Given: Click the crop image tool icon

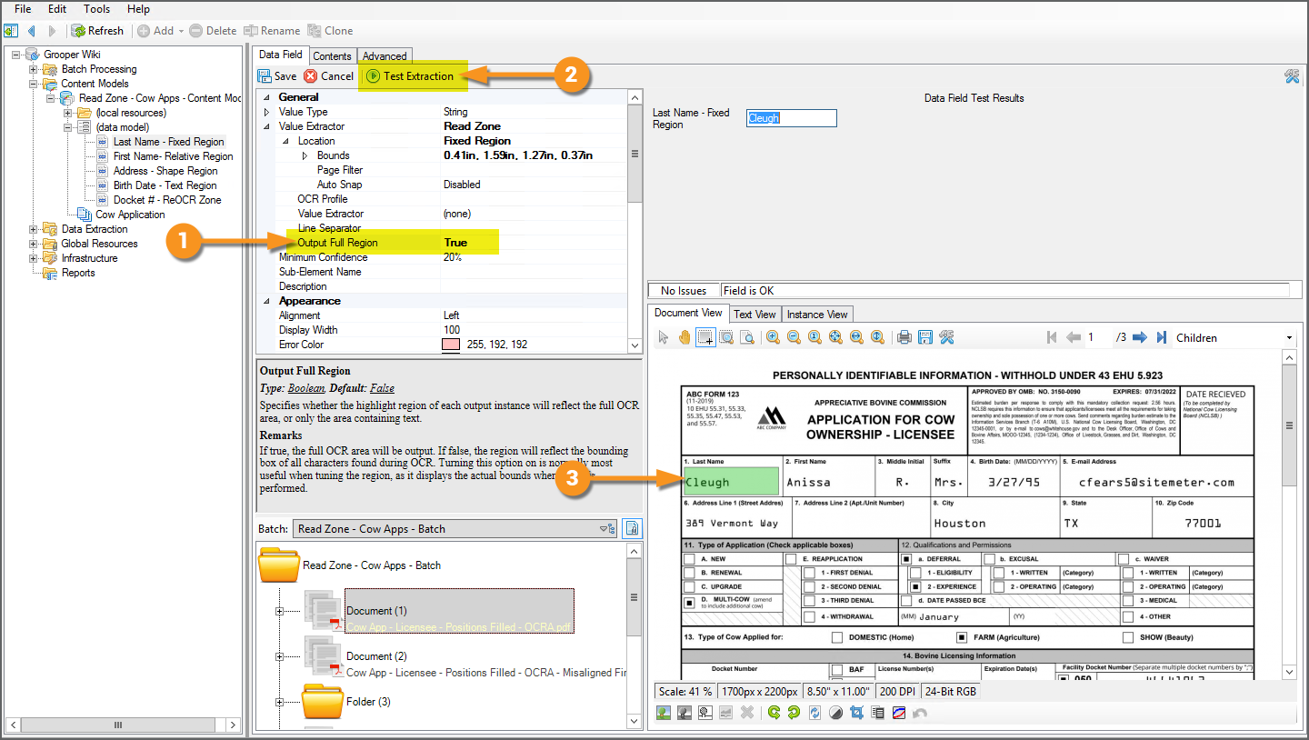Looking at the screenshot, I should (856, 713).
